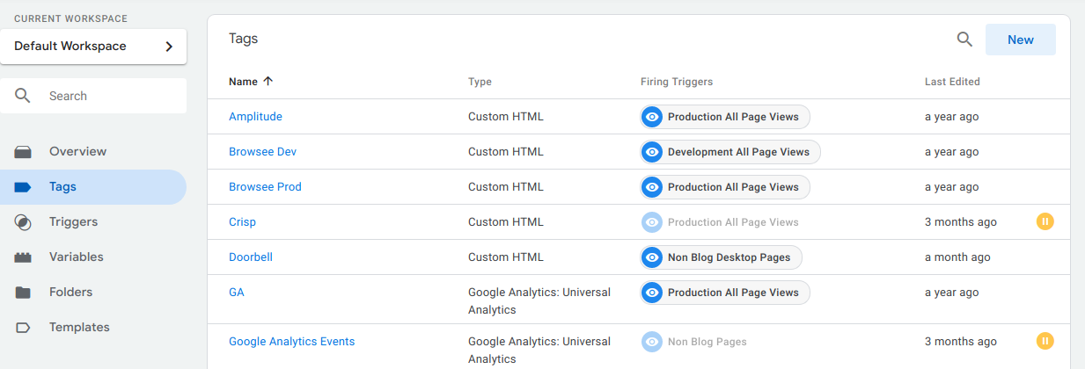Click eye icon on Non Blog Desktop Pages trigger
The width and height of the screenshot is (1085, 369).
pyautogui.click(x=652, y=257)
